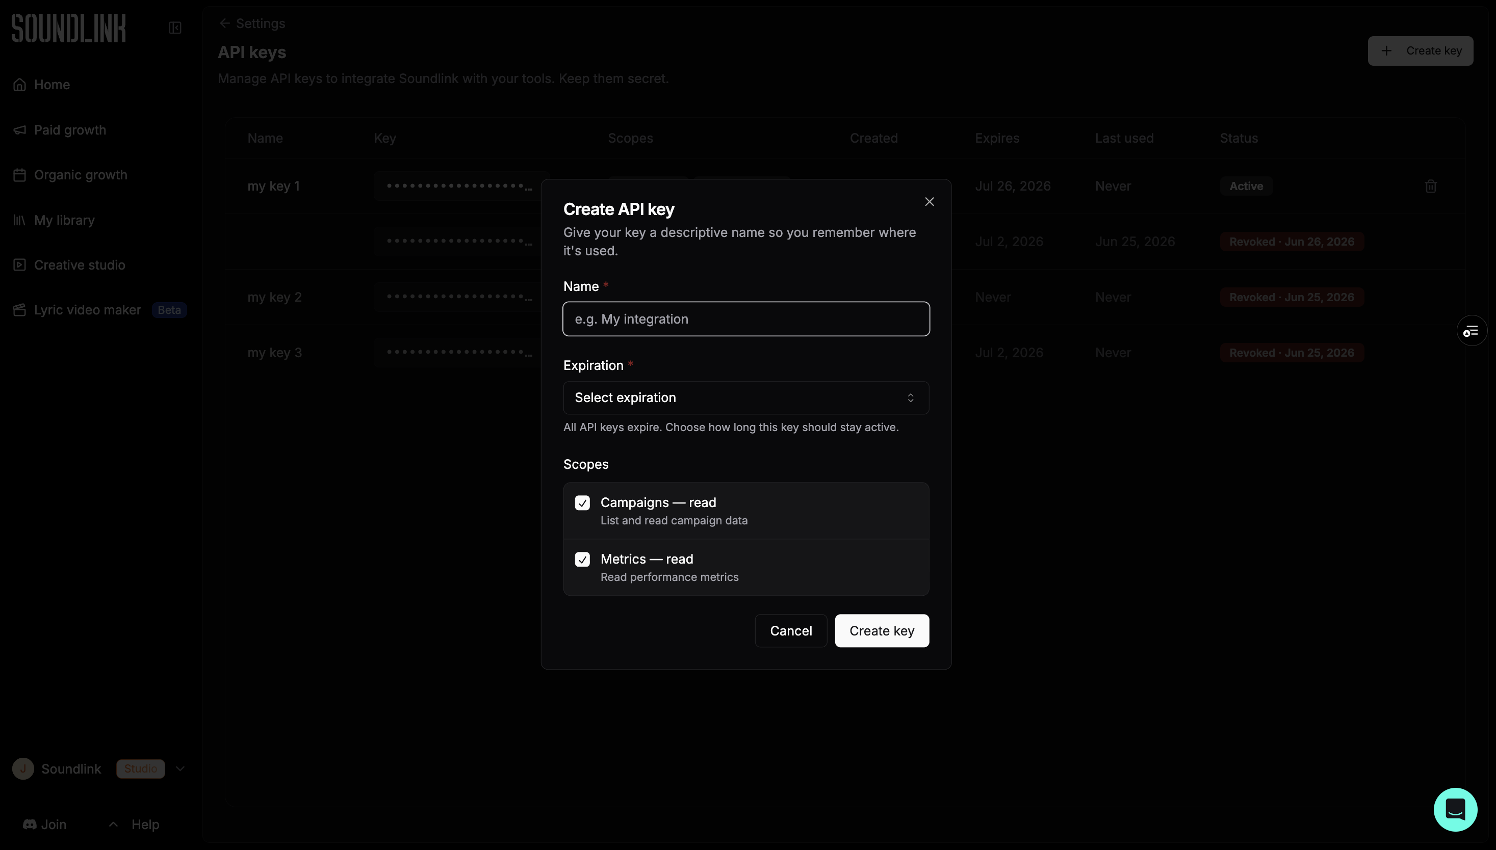Collapse the sidebar panel icon
Viewport: 1496px width, 850px height.
pyautogui.click(x=175, y=28)
